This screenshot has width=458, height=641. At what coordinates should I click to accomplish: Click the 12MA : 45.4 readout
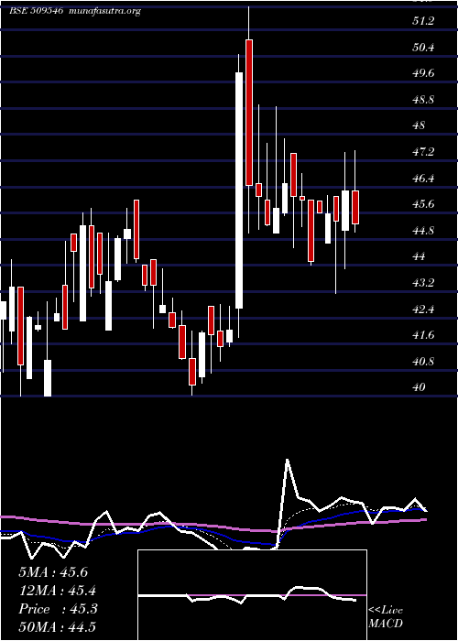click(x=58, y=591)
